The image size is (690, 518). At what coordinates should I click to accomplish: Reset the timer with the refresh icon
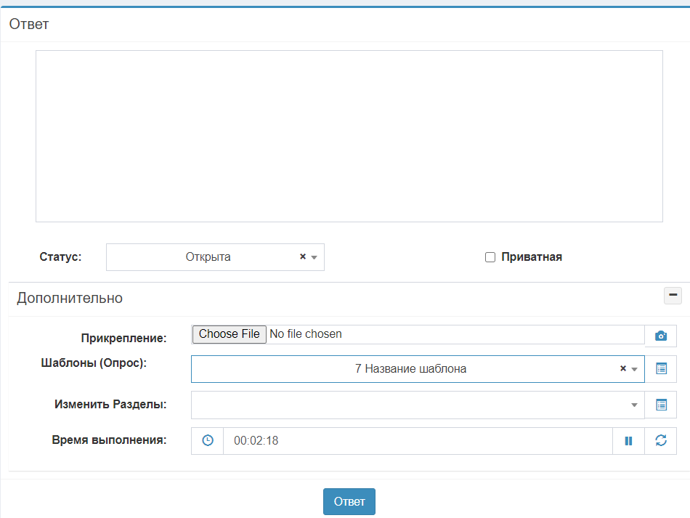[x=660, y=441]
